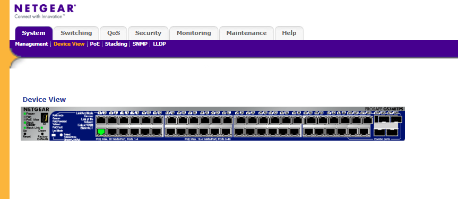This screenshot has height=199, width=458.
Task: Click the top-right SFP combo port
Action: [396, 119]
